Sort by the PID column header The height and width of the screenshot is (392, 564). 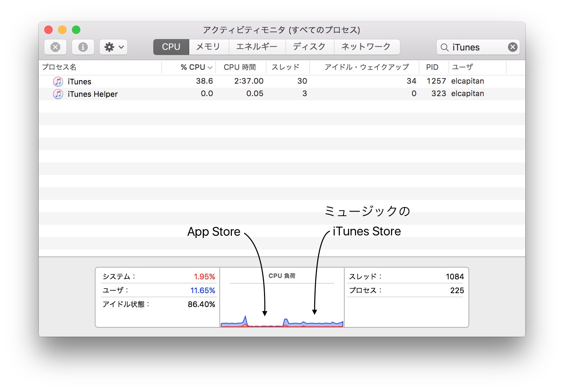pos(434,67)
